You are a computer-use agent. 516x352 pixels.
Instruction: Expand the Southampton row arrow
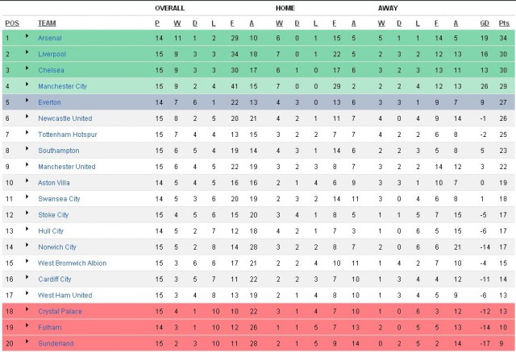(x=27, y=150)
